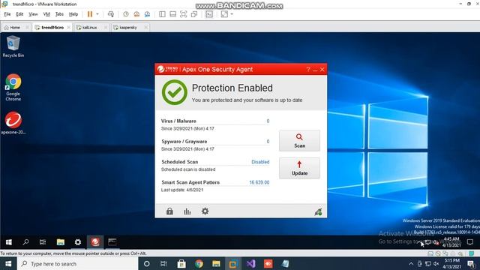The height and width of the screenshot is (270, 480).
Task: Open the snapshot manager icon
Action: click(x=147, y=14)
